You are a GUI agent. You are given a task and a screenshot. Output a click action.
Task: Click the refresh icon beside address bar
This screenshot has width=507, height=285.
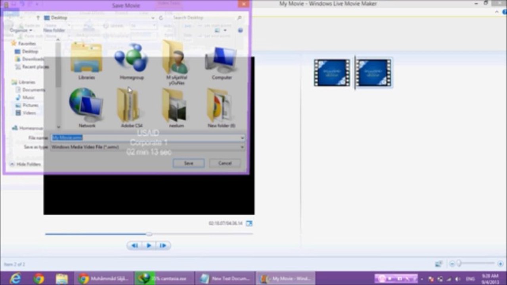[x=161, y=18]
